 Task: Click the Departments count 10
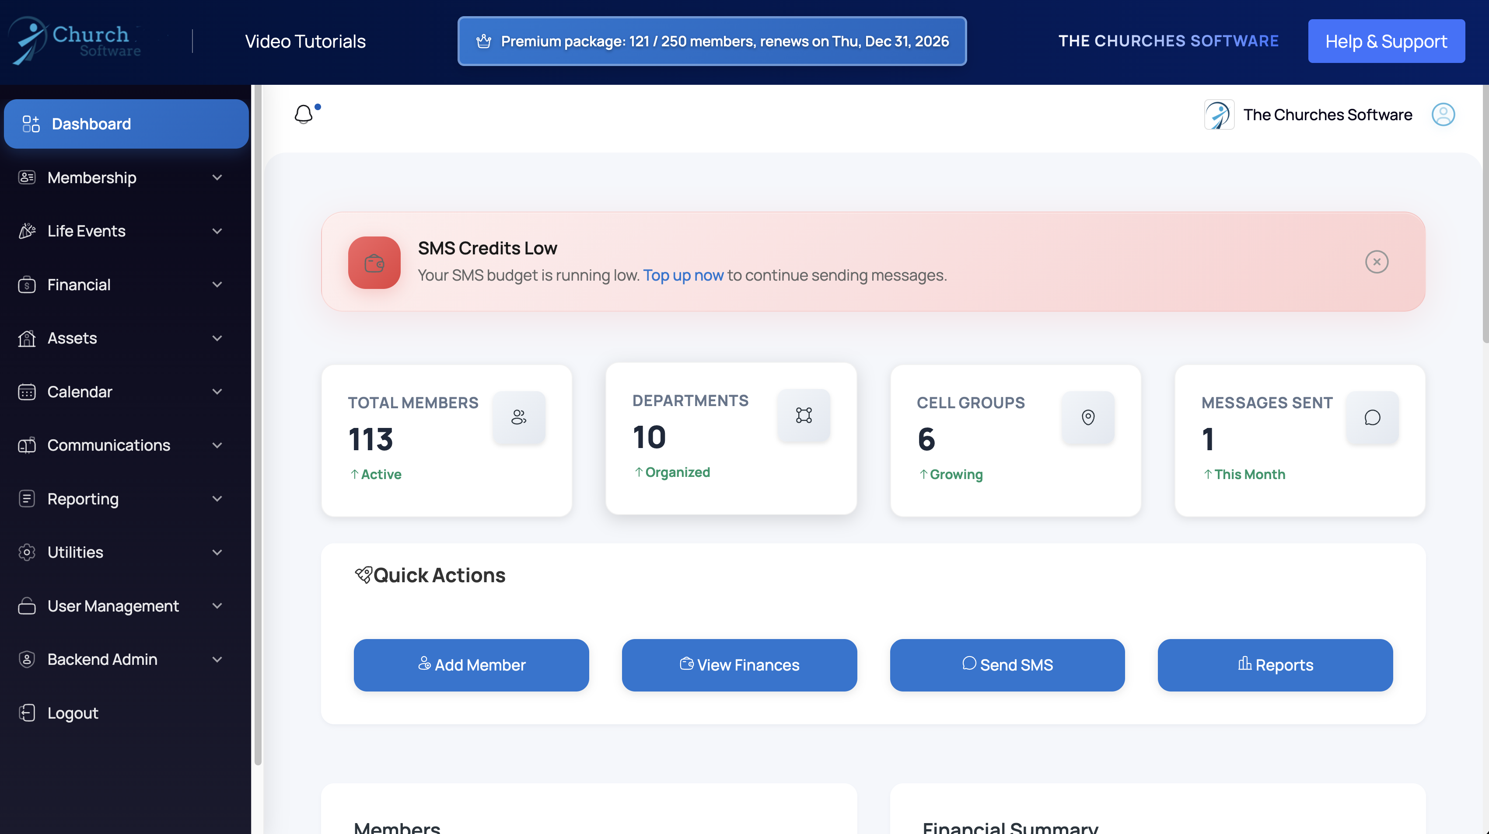coord(649,437)
